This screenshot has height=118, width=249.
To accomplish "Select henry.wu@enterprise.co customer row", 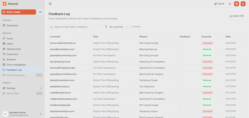I will (147, 43).
